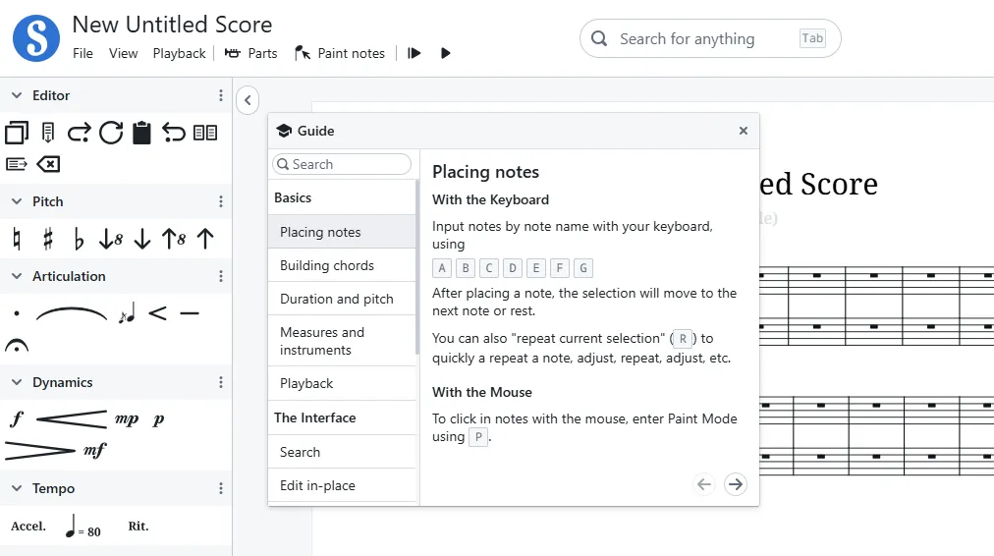This screenshot has height=556, width=994.
Task: Insert the mezzo-piano dynamic
Action: pyautogui.click(x=127, y=419)
